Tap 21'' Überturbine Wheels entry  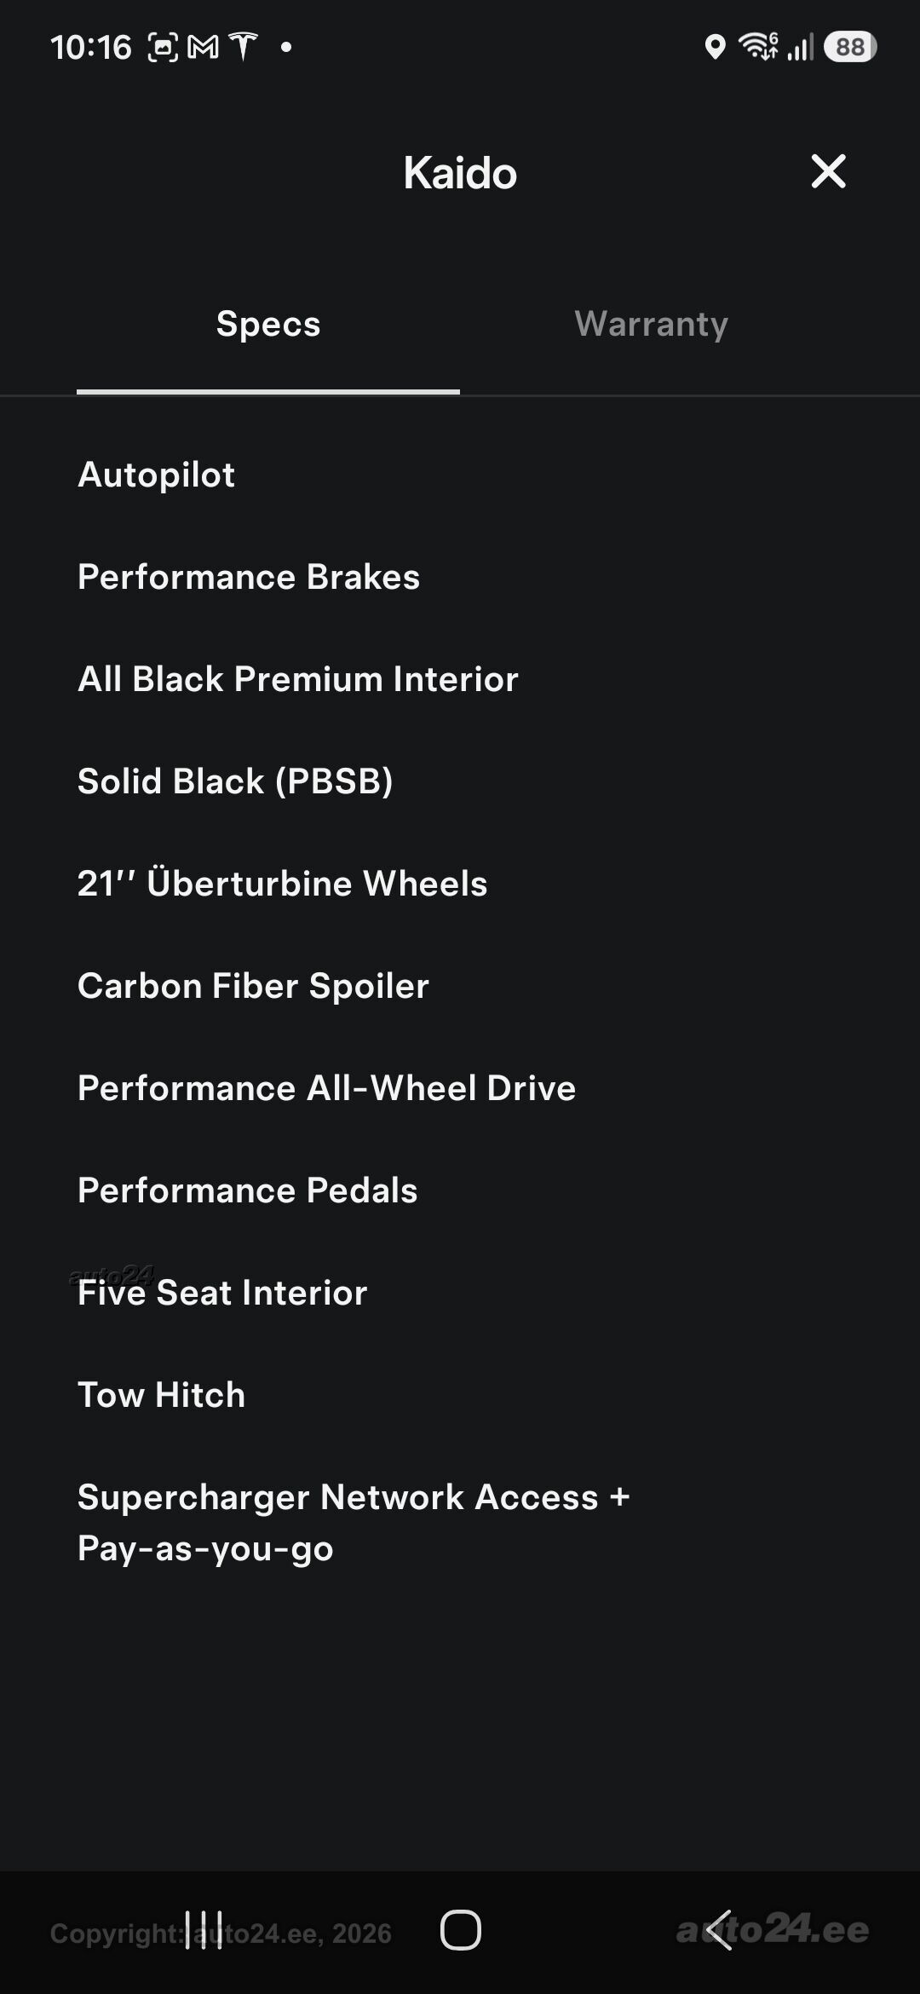coord(282,883)
